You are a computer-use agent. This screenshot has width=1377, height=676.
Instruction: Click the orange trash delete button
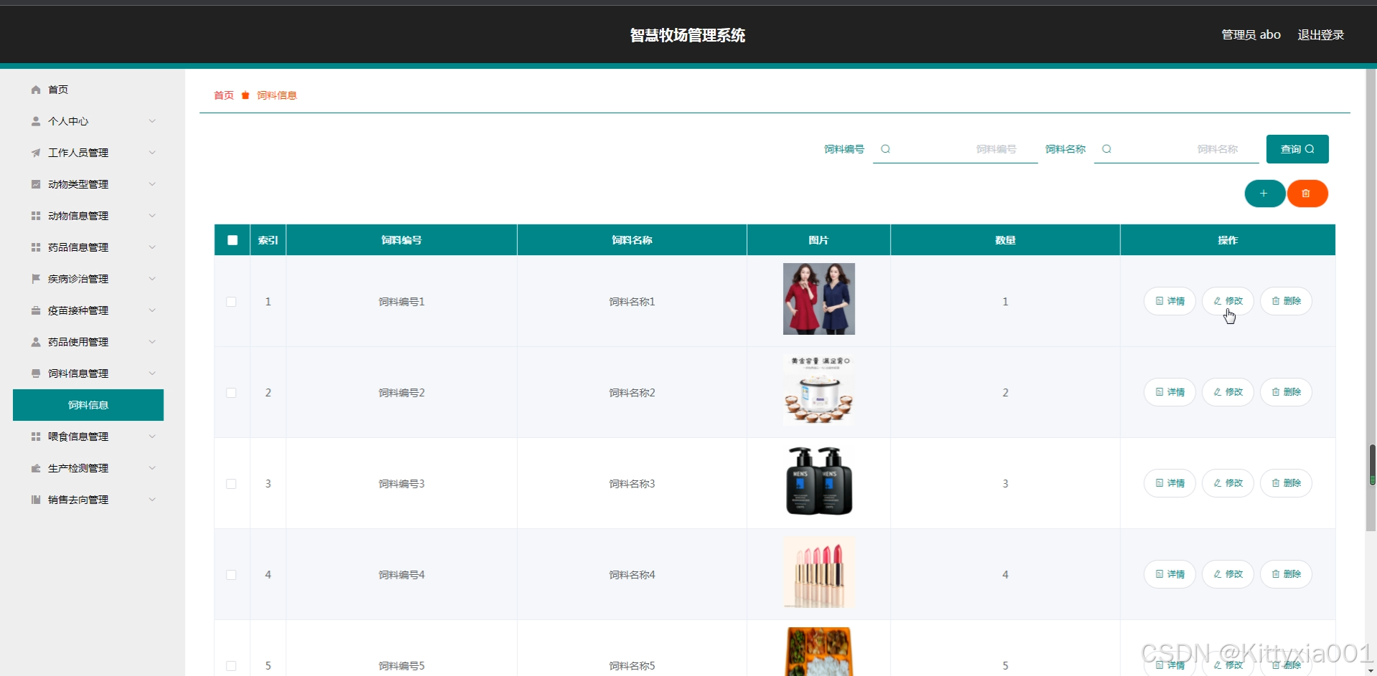pyautogui.click(x=1307, y=194)
